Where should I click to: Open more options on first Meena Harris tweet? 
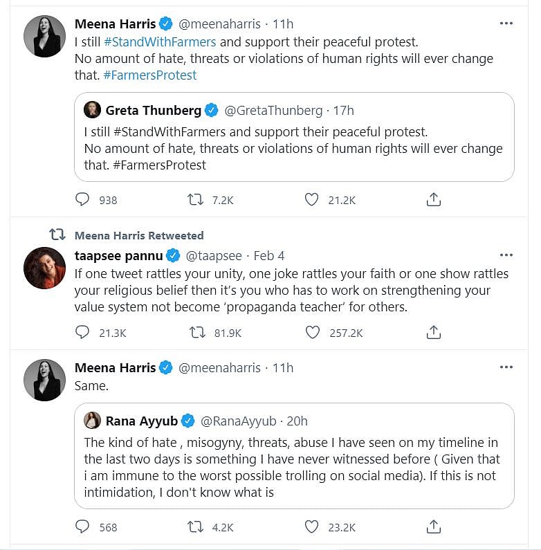coord(506,24)
